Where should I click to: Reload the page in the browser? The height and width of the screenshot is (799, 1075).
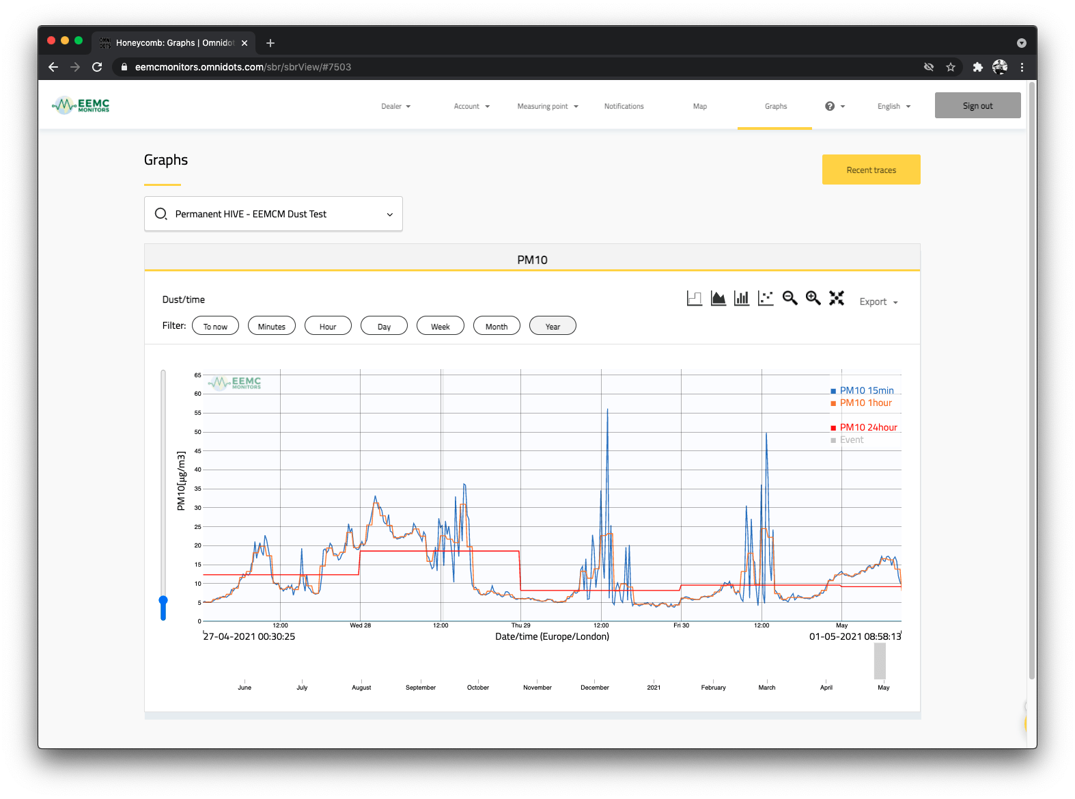click(97, 67)
